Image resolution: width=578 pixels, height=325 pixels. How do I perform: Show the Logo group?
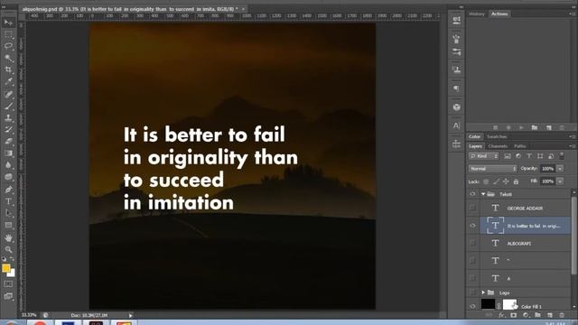pyautogui.click(x=472, y=292)
